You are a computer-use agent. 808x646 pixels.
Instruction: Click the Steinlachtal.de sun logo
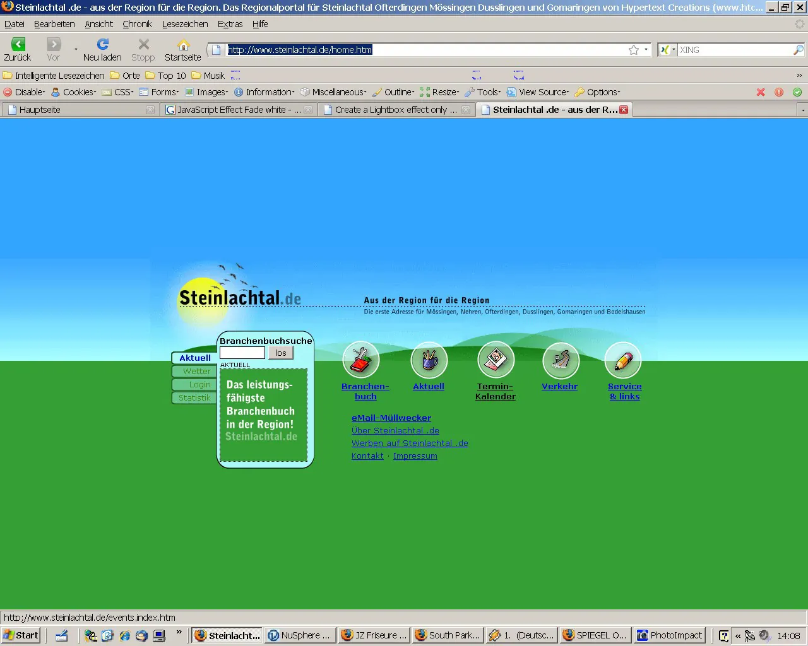pyautogui.click(x=240, y=297)
